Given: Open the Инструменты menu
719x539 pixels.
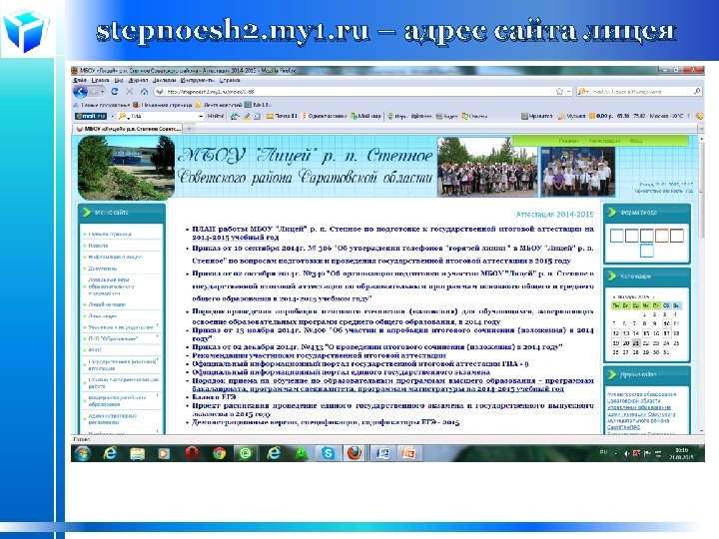Looking at the screenshot, I should pos(197,80).
